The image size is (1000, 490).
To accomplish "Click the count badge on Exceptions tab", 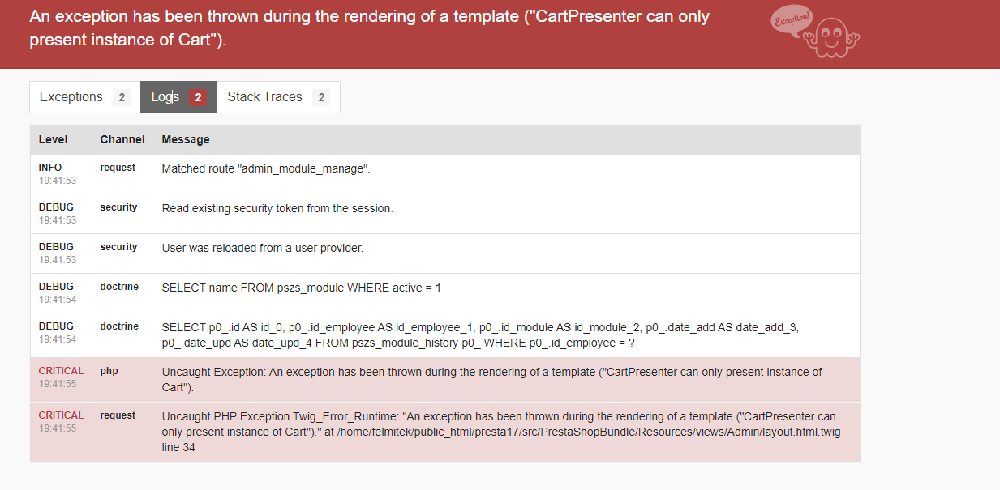I will [x=122, y=98].
